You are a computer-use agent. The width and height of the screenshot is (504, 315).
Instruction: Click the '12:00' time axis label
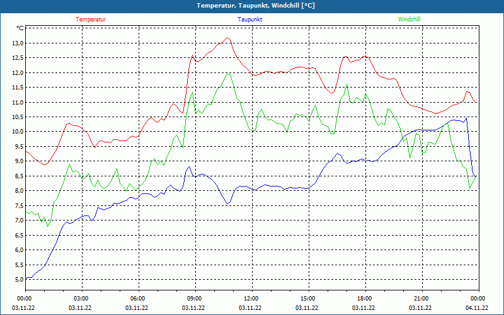coord(253,299)
